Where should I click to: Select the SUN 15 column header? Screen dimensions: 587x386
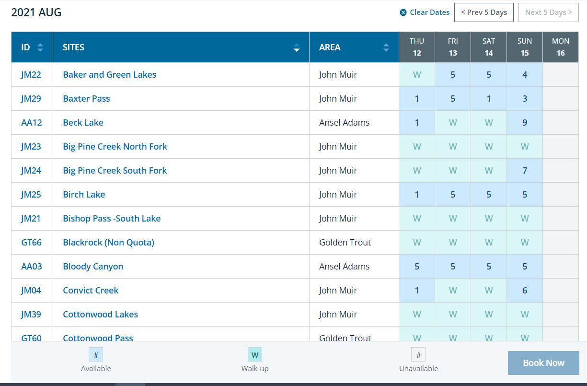pos(525,47)
